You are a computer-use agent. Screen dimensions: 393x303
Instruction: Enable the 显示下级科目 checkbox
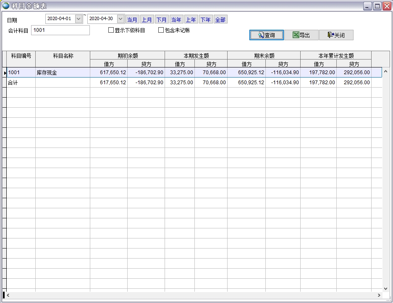(111, 30)
